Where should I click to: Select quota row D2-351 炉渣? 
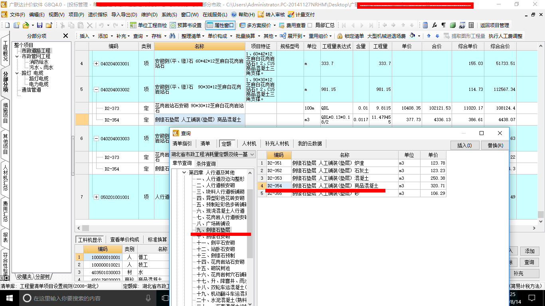[351, 163]
